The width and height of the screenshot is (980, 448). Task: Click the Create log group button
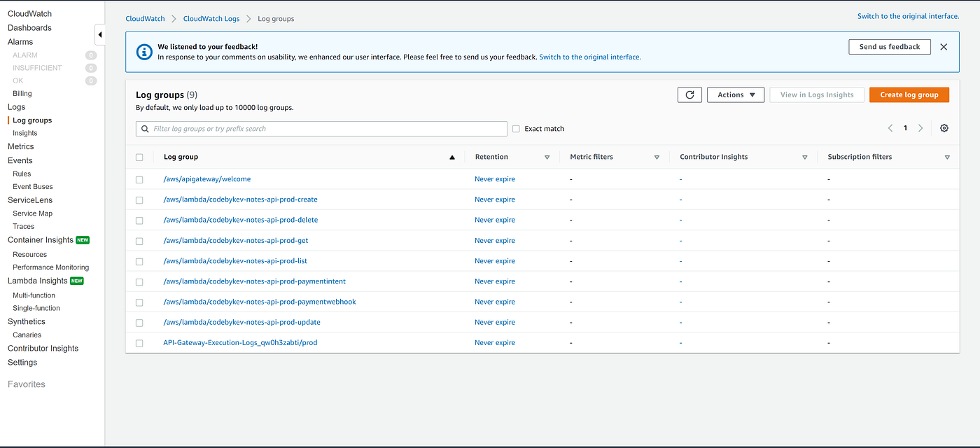pyautogui.click(x=909, y=94)
